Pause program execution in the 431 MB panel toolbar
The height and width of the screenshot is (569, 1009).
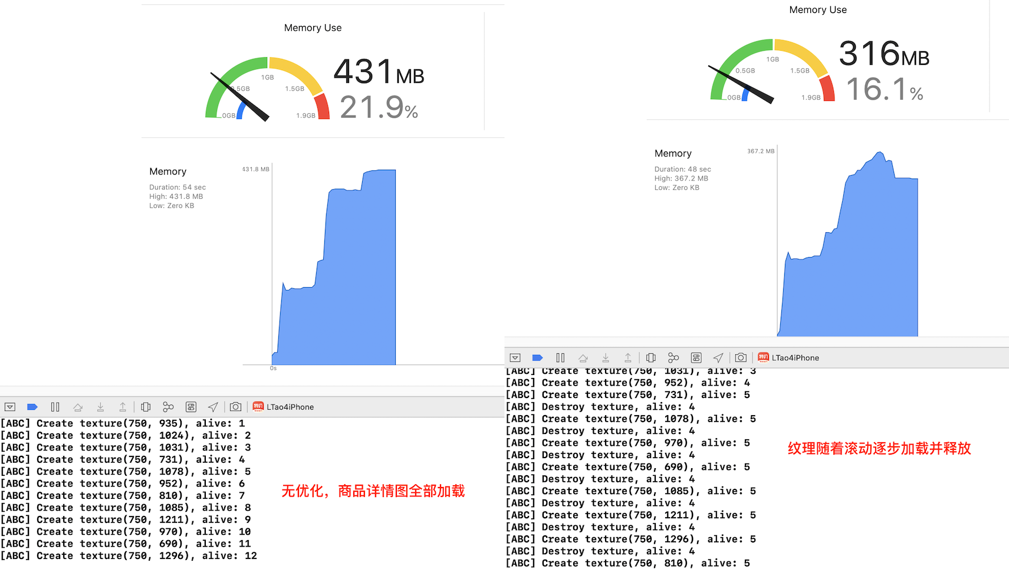pos(55,407)
